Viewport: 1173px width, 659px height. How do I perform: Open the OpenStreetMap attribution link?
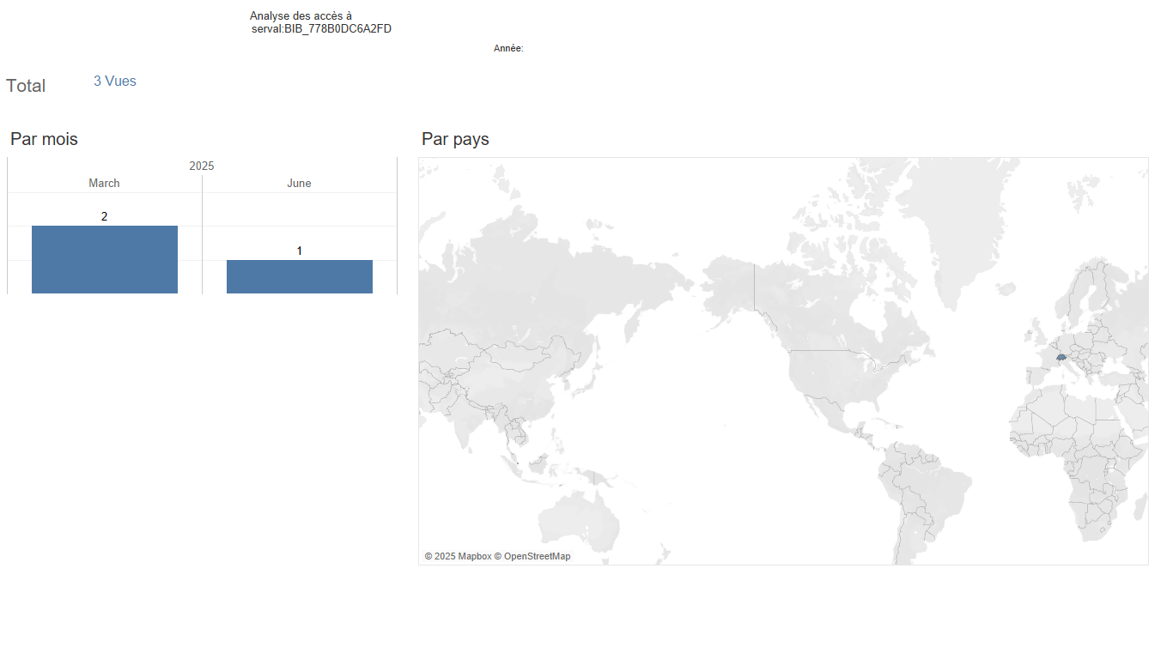click(x=536, y=556)
